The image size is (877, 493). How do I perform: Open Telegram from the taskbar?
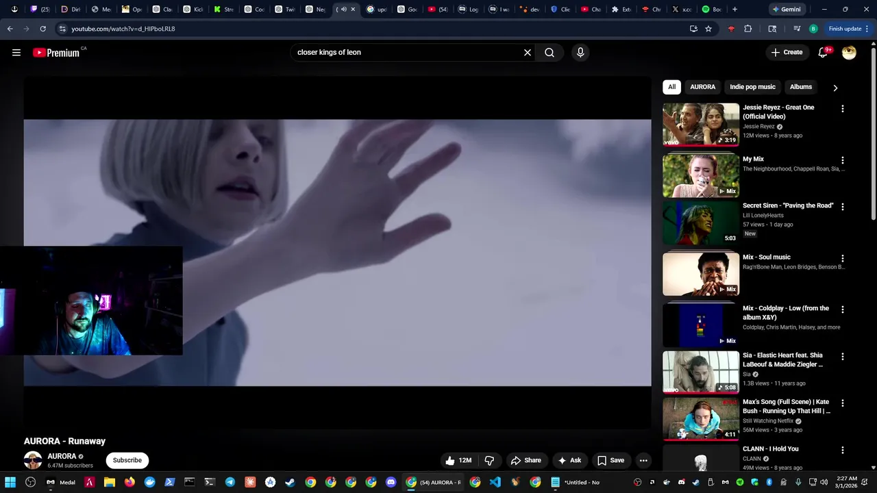230,482
